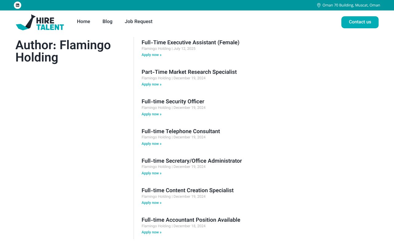Apply now for Market Research Specialist

[x=151, y=84]
